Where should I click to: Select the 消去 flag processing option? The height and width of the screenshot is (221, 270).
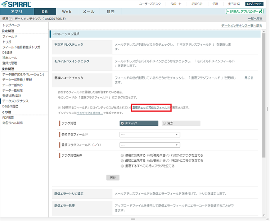pyautogui.click(x=181, y=123)
